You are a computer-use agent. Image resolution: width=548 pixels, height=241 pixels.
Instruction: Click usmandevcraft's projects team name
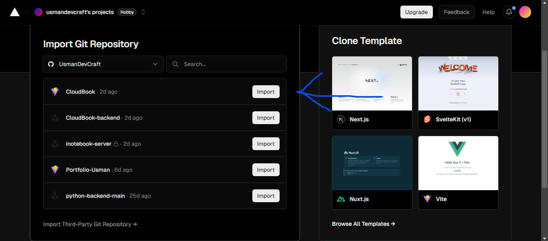click(x=80, y=12)
